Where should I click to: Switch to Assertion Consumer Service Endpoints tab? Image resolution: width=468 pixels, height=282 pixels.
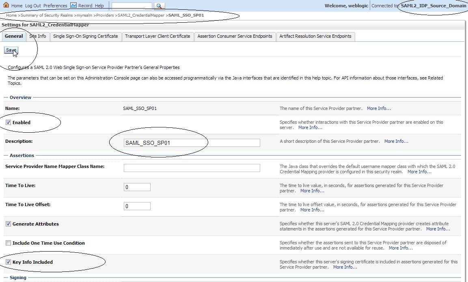coord(235,36)
